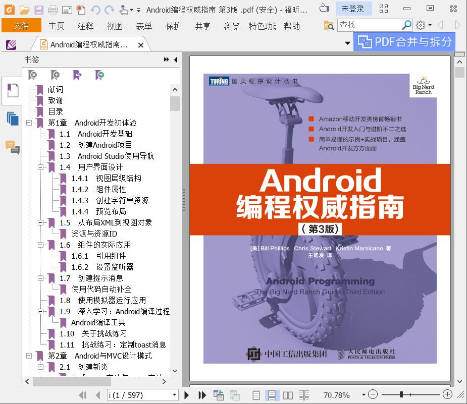Image resolution: width=467 pixels, height=404 pixels.
Task: Click set bookmark destination icon
Action: click(x=77, y=75)
